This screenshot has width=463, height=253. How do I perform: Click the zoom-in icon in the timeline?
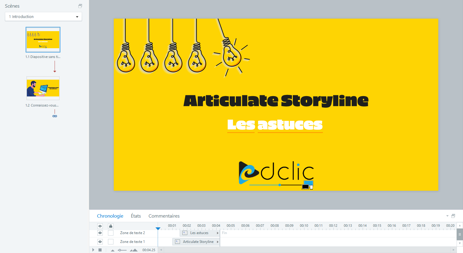133,250
